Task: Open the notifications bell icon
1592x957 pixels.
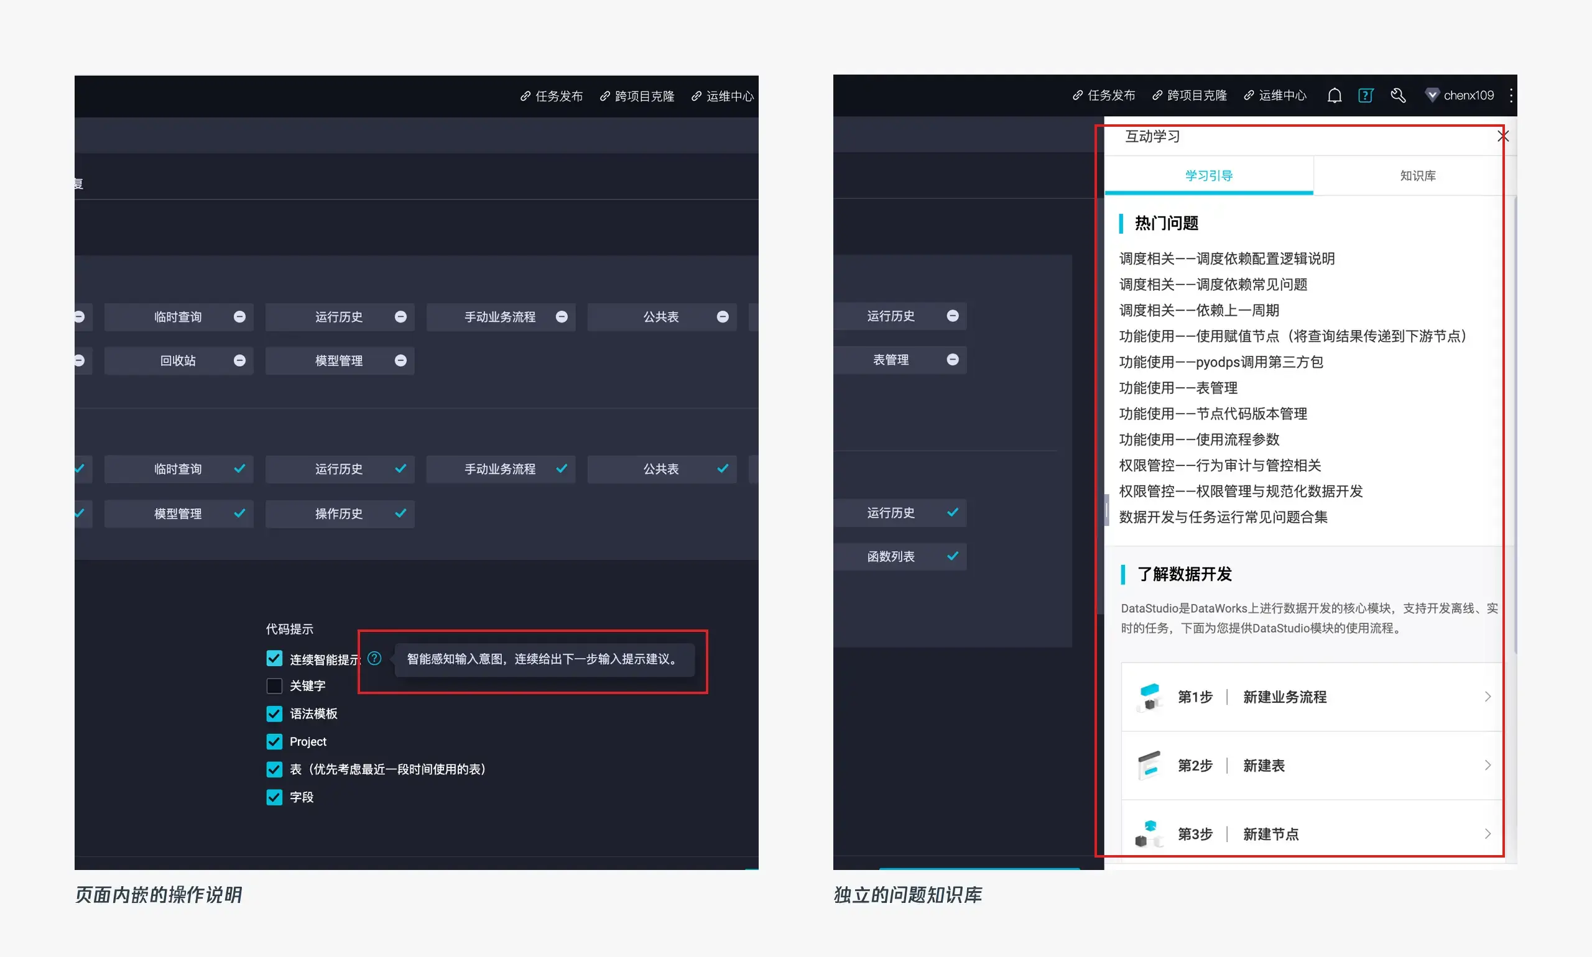Action: coord(1335,96)
